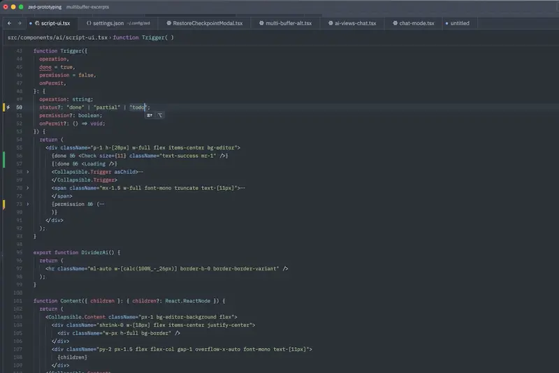Expand folded permission block on line 73
This screenshot has height=373, width=559.
[27, 204]
